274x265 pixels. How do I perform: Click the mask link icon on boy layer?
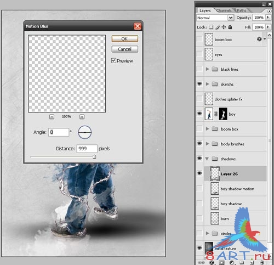coord(216,114)
